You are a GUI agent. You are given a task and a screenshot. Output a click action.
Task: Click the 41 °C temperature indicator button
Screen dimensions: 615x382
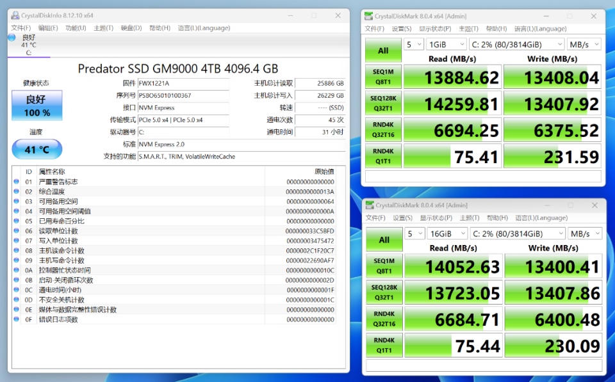tap(37, 149)
